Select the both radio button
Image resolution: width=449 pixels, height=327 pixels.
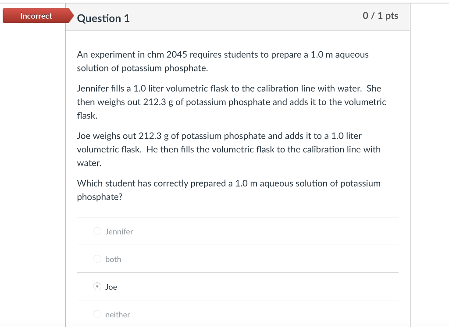[97, 259]
